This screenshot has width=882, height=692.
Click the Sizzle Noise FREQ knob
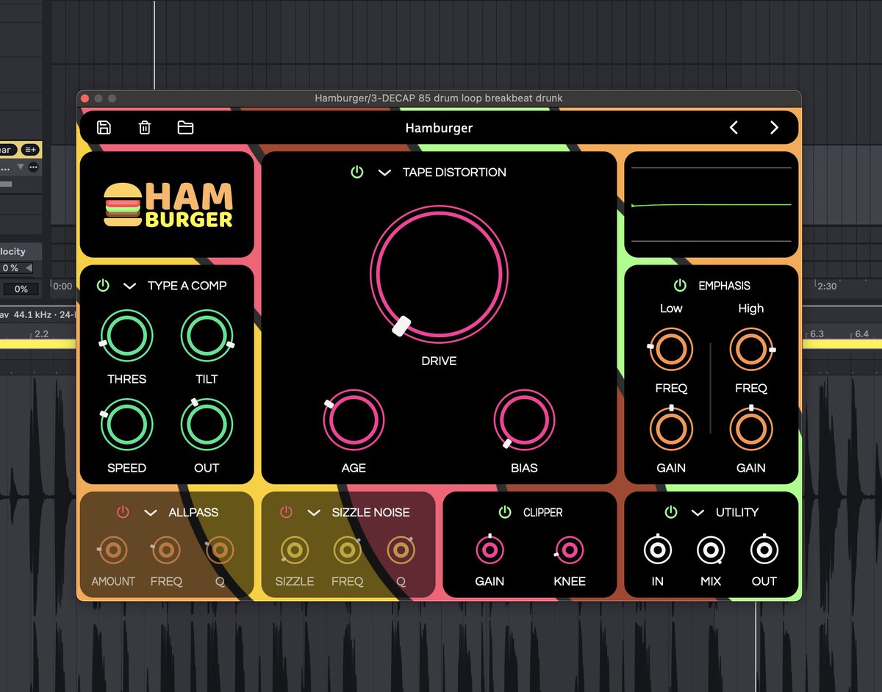(348, 550)
